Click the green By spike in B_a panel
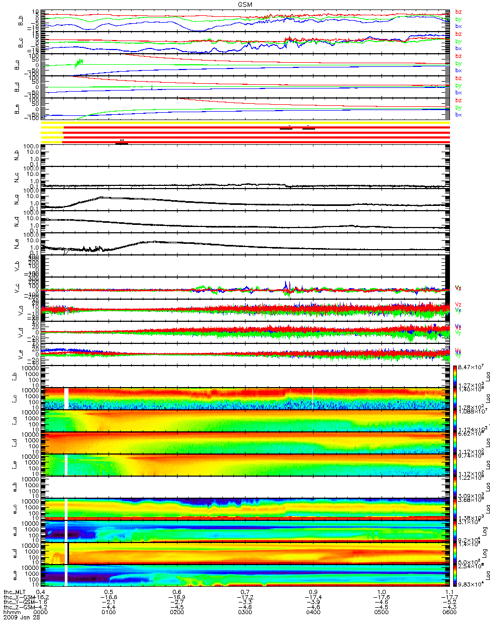This screenshot has height=632, width=490. [x=79, y=63]
